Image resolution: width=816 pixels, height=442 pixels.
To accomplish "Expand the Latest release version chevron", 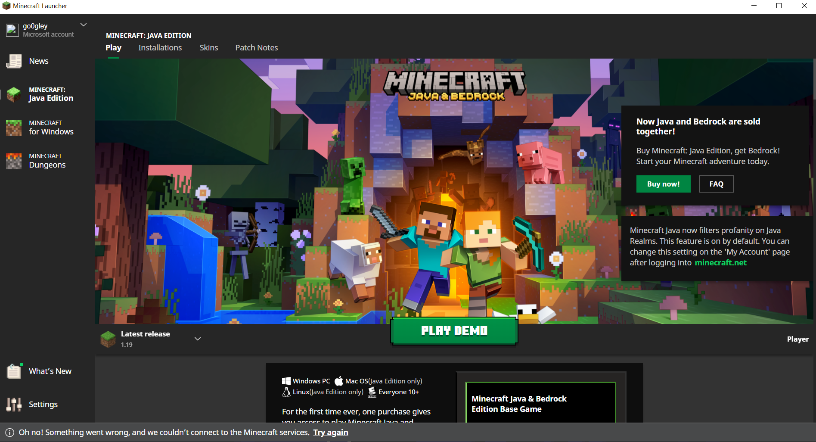I will click(198, 339).
